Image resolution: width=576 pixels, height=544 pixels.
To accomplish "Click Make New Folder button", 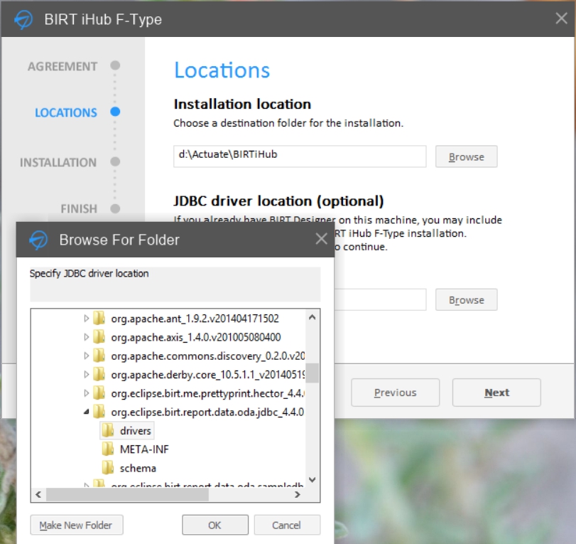I will point(77,525).
